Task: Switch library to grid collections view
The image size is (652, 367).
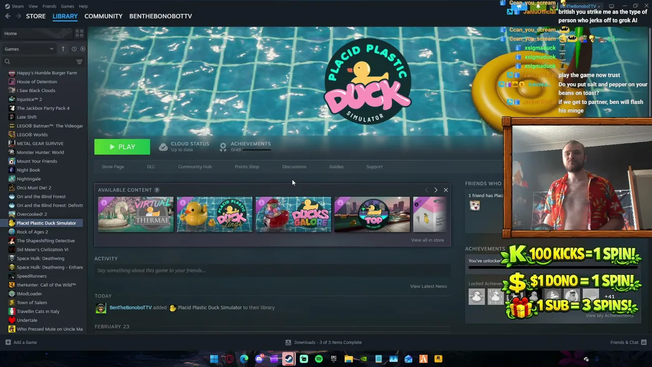Action: [79, 34]
